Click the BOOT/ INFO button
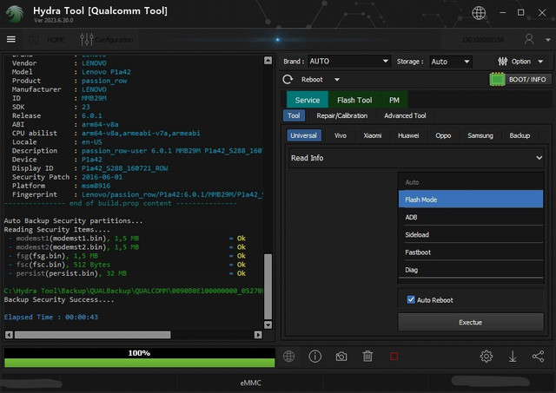 (x=527, y=79)
